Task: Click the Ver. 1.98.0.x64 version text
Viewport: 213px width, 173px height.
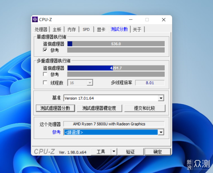Action: coord(73,152)
